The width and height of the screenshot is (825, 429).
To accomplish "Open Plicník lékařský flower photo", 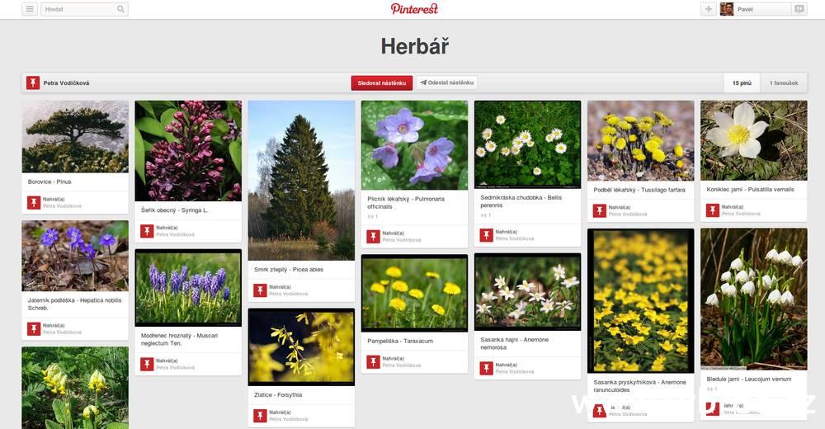I will click(x=415, y=145).
